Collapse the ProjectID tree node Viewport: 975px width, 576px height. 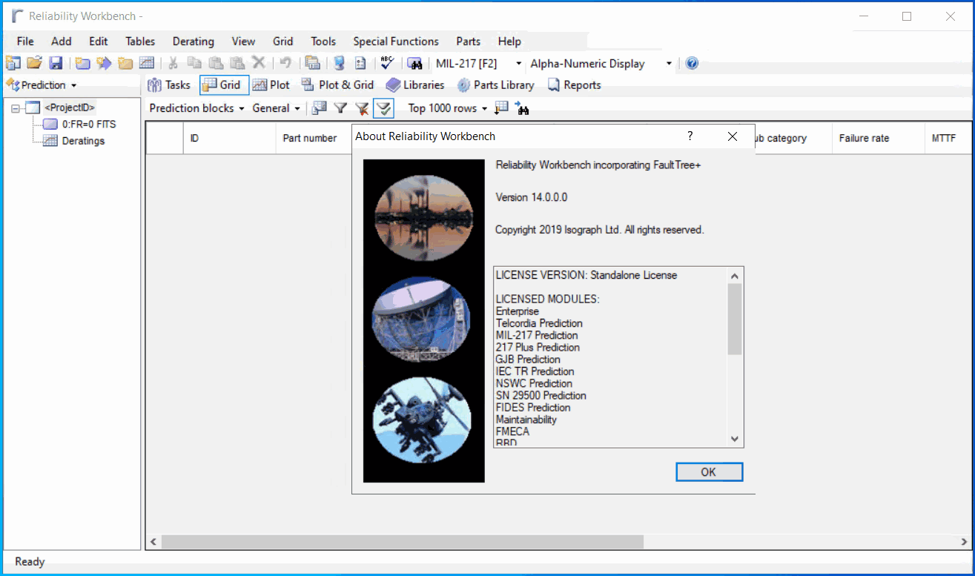coord(15,108)
